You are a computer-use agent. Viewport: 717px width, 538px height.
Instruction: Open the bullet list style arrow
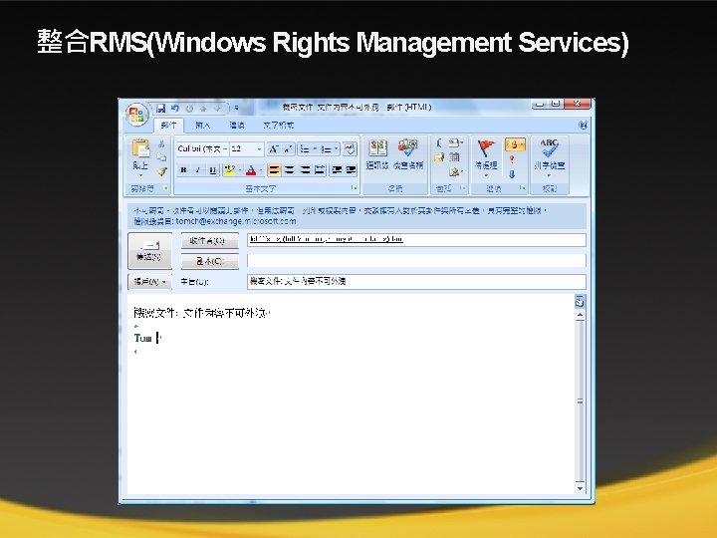(315, 148)
